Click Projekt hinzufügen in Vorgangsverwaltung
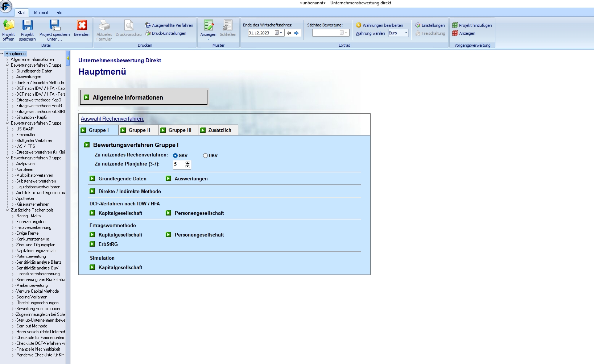The height and width of the screenshot is (364, 594). [472, 25]
